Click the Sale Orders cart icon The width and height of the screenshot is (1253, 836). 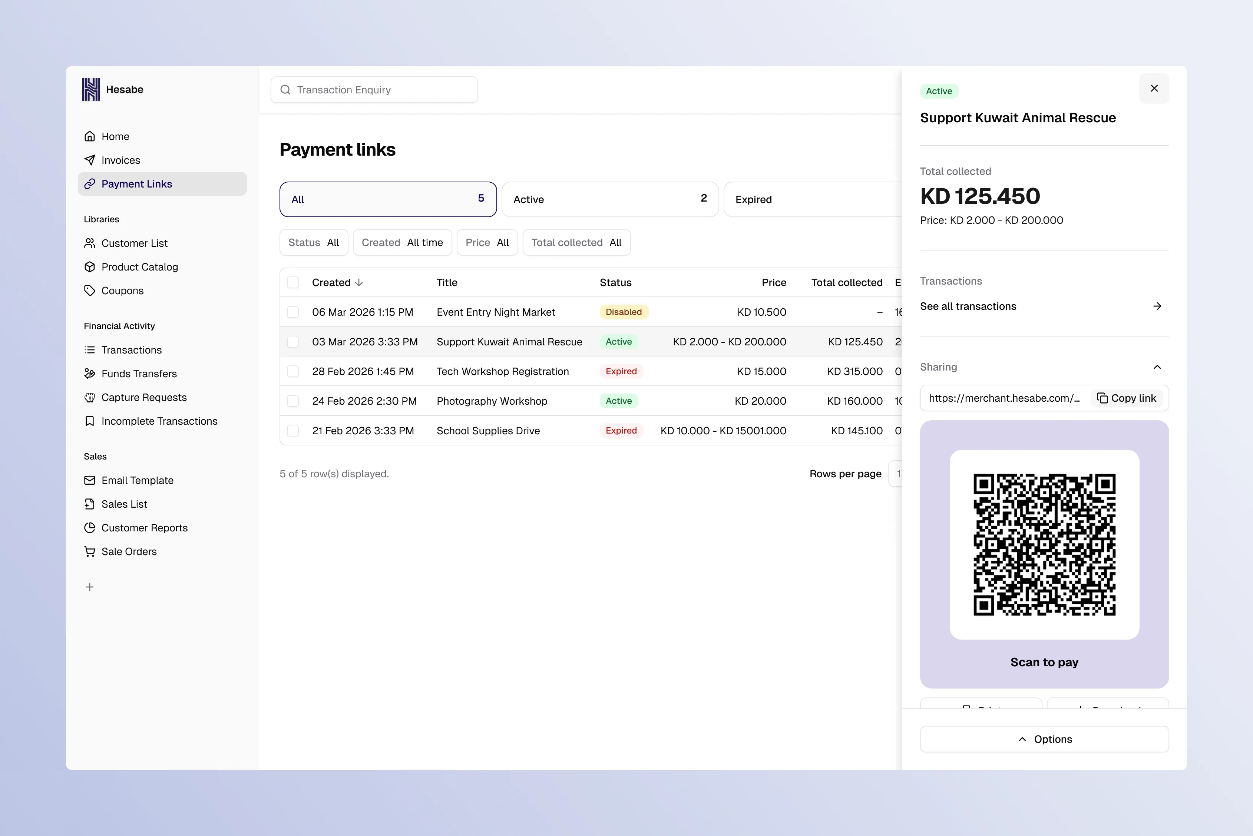click(90, 551)
